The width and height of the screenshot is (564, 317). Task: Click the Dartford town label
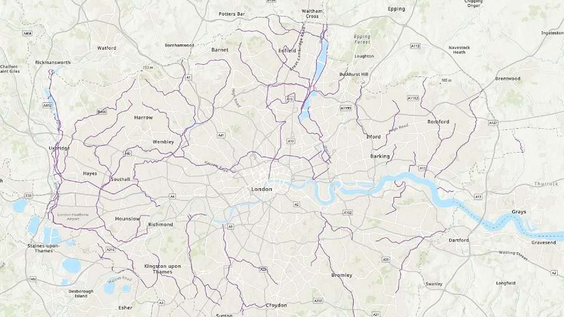[x=459, y=240]
